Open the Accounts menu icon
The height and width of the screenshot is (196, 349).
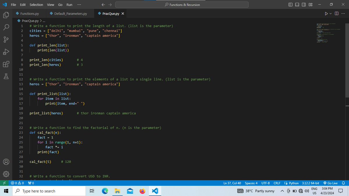(6, 162)
